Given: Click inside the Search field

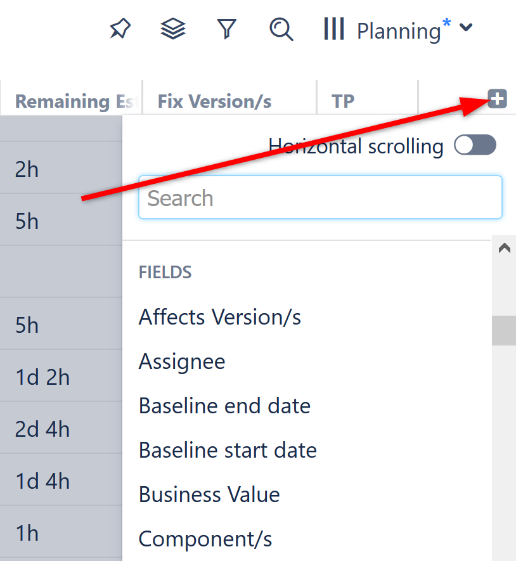Looking at the screenshot, I should [x=320, y=197].
